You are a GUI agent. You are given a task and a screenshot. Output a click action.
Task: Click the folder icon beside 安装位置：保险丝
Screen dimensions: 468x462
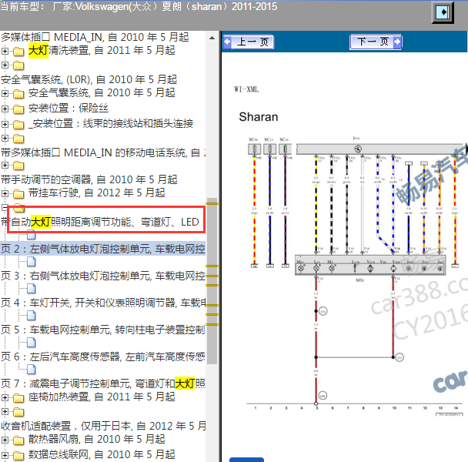pos(18,109)
